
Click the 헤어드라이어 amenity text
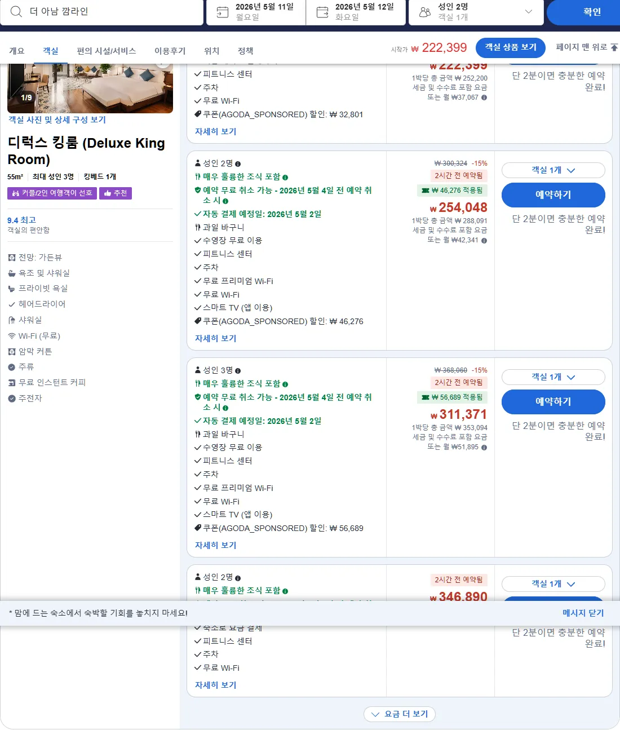[42, 304]
